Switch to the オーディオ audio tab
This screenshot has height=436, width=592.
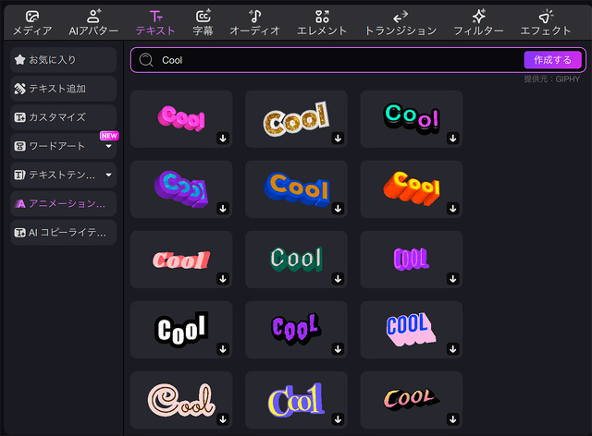(255, 23)
